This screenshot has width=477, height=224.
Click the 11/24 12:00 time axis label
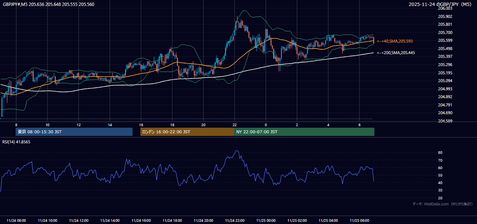point(79,221)
